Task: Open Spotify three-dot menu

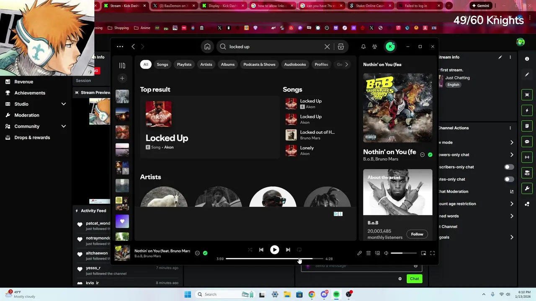Action: tap(120, 47)
